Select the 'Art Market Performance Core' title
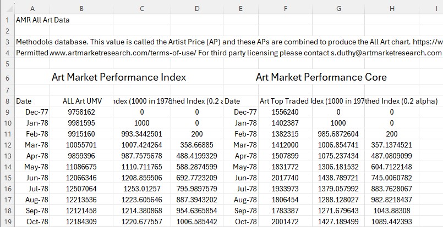Viewport: 443px width, 227px height. (321, 77)
